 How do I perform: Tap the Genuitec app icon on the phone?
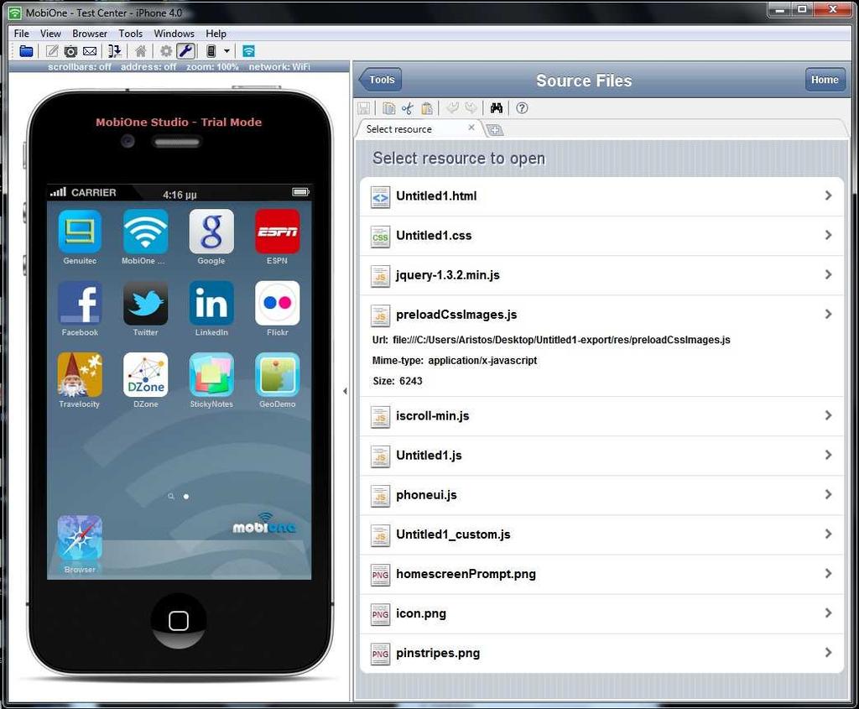click(80, 232)
